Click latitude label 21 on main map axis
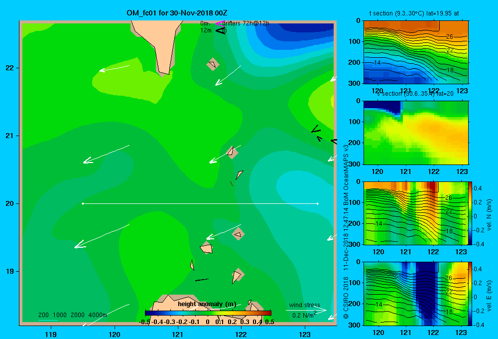Viewport: 498px width, 339px height. 9,136
